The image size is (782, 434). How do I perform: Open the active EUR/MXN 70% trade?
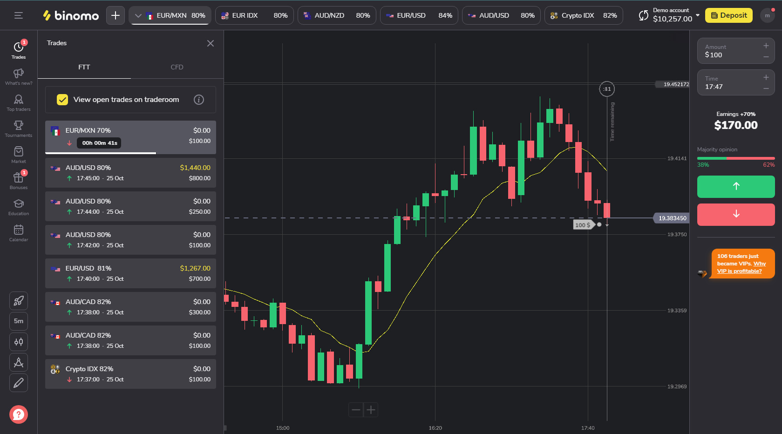point(130,137)
